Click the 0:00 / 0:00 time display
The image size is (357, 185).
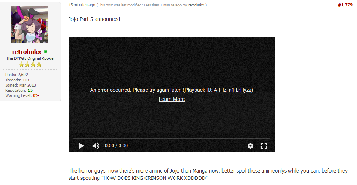[116, 146]
